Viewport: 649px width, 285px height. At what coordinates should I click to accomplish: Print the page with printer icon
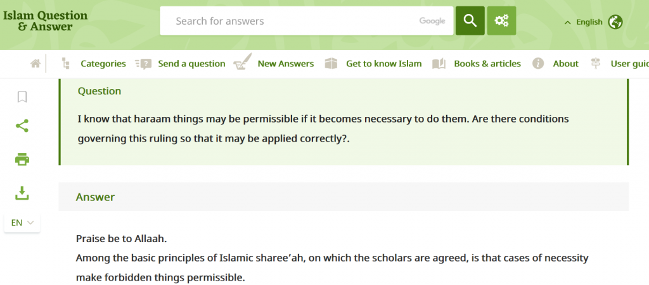[22, 159]
